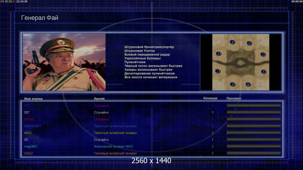Click the center of the map preview
303x170 pixels.
point(240,62)
